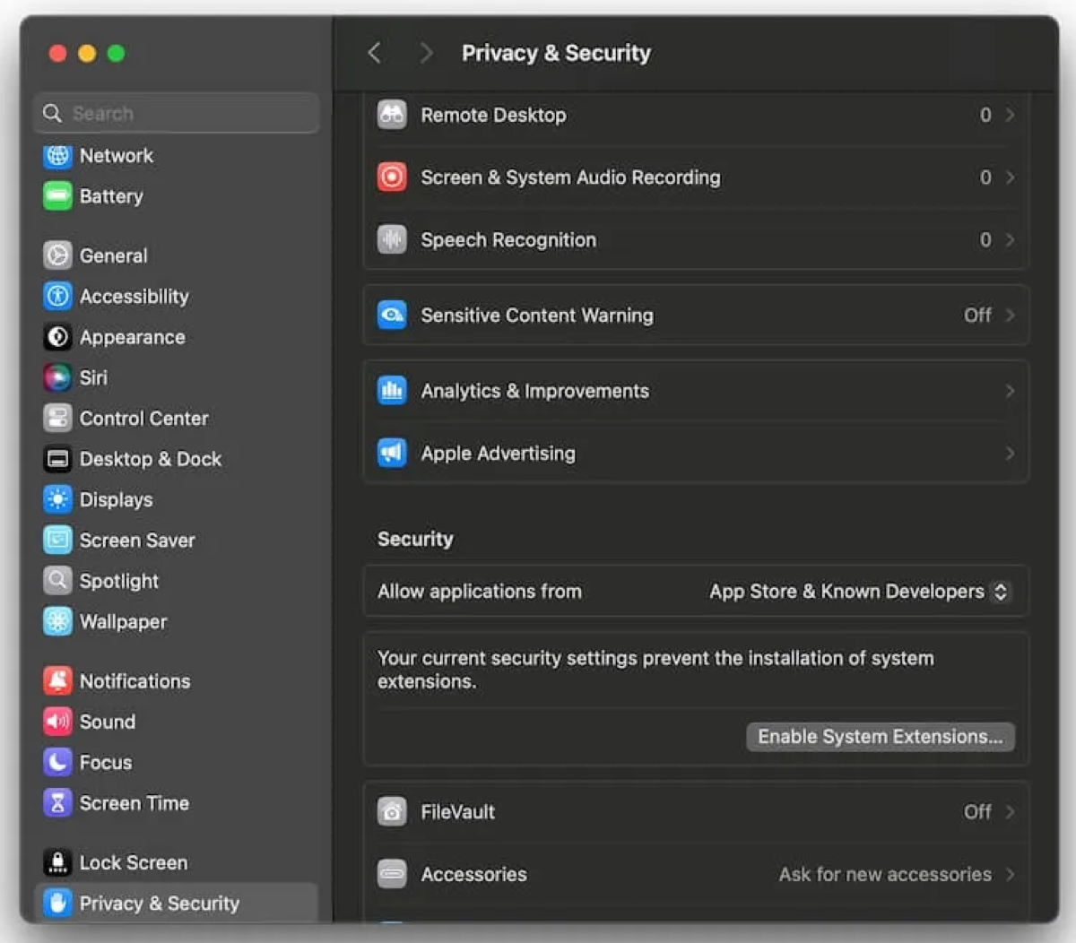
Task: Click the Sound speaker icon
Action: (x=57, y=722)
